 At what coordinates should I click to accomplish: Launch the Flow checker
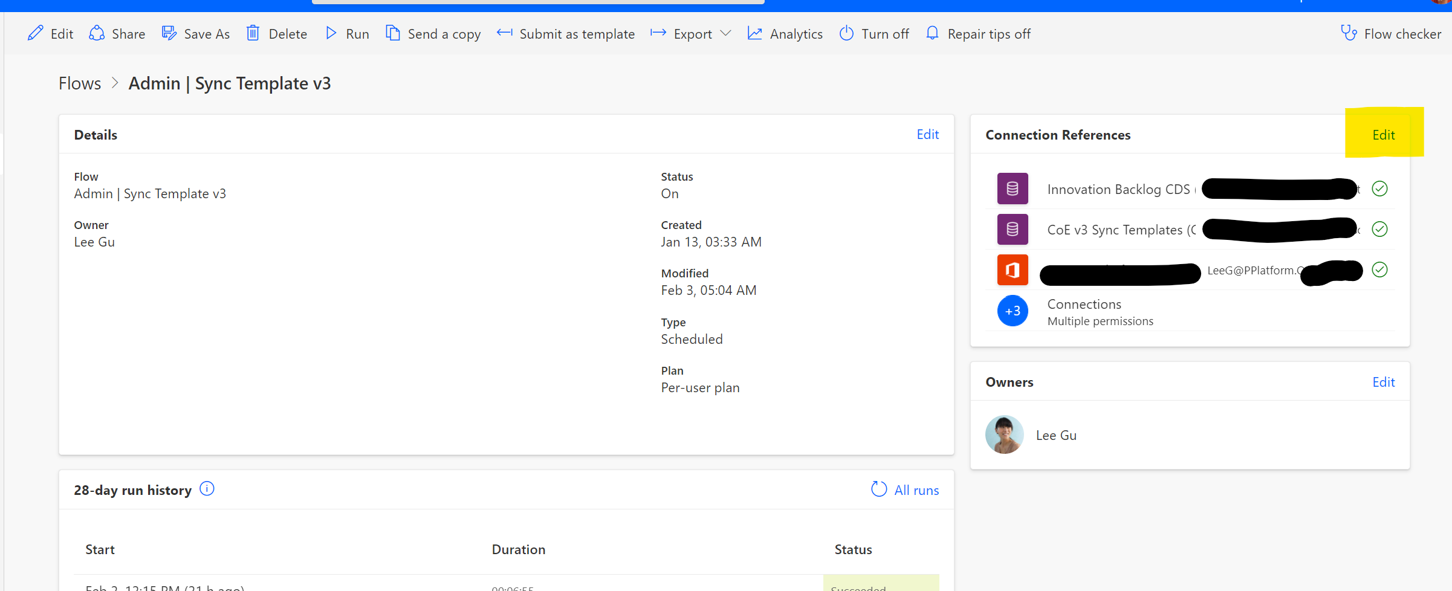(x=1349, y=33)
